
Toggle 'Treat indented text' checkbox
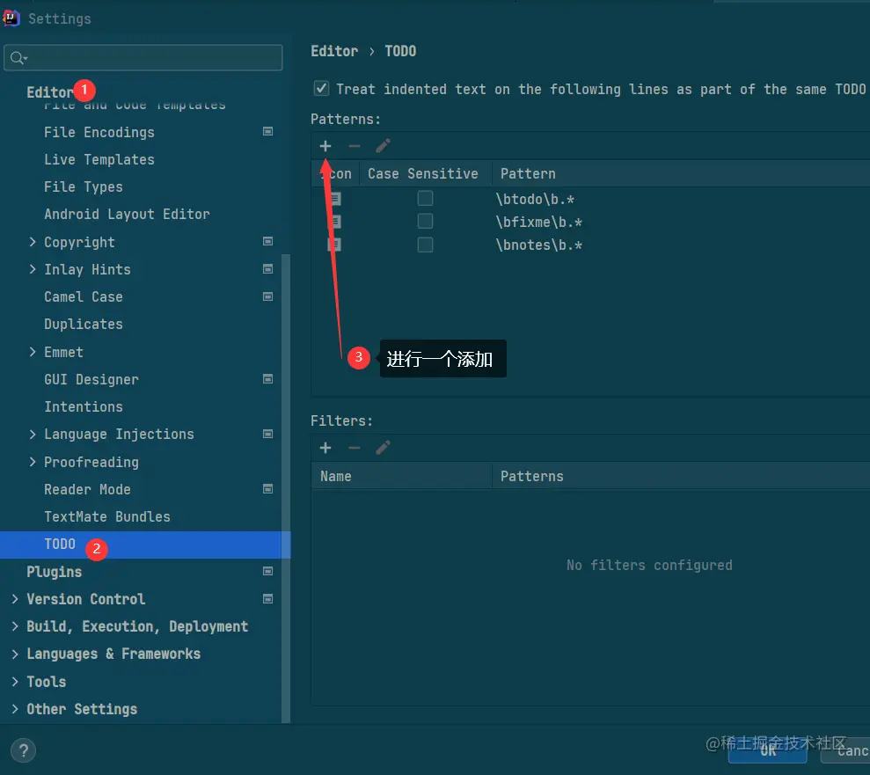pyautogui.click(x=321, y=89)
